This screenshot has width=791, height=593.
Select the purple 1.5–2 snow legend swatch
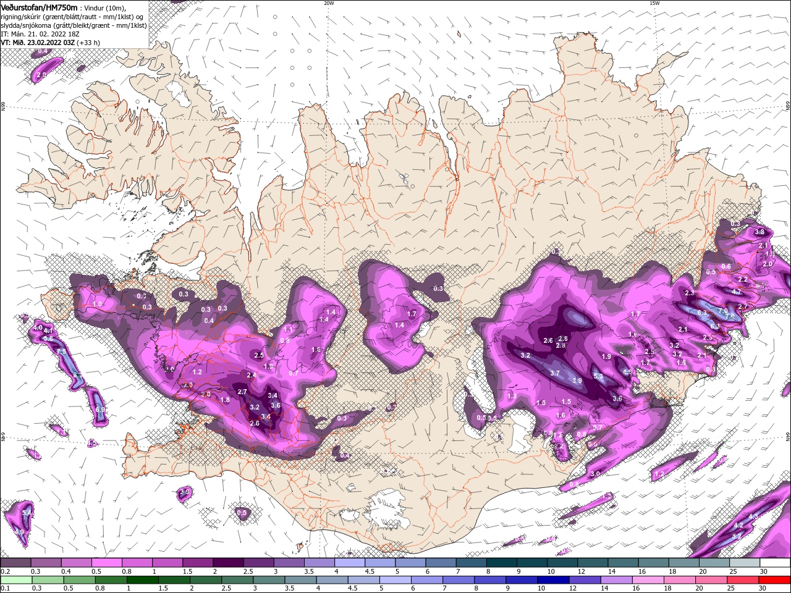click(198, 563)
